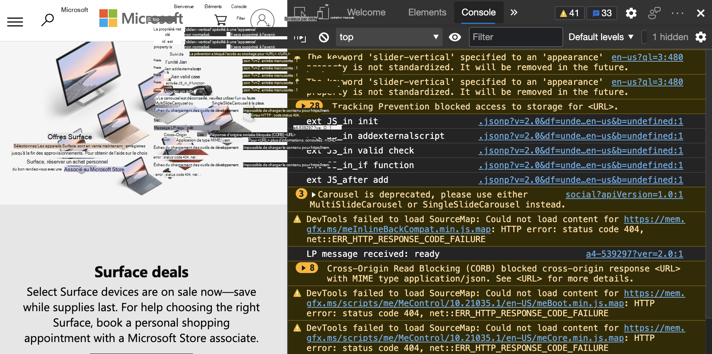Show more DevTools tabs via double chevron
The height and width of the screenshot is (354, 712).
click(514, 12)
